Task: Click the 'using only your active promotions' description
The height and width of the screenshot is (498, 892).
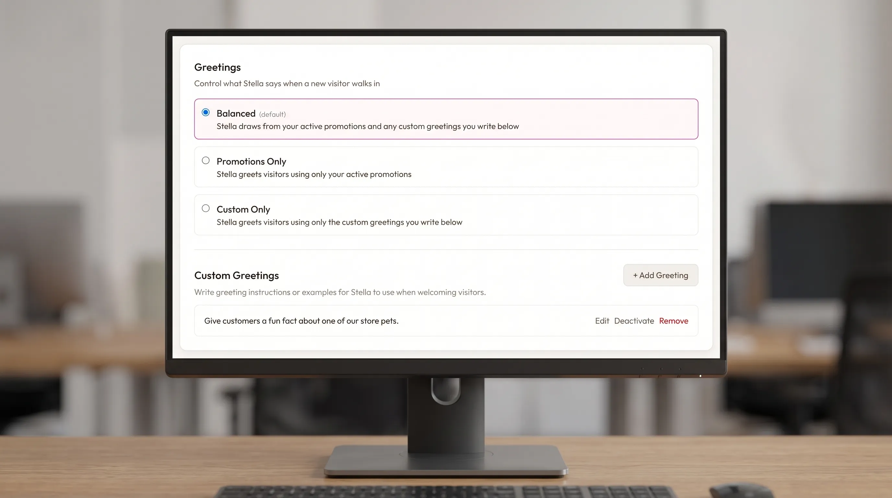Action: tap(314, 174)
